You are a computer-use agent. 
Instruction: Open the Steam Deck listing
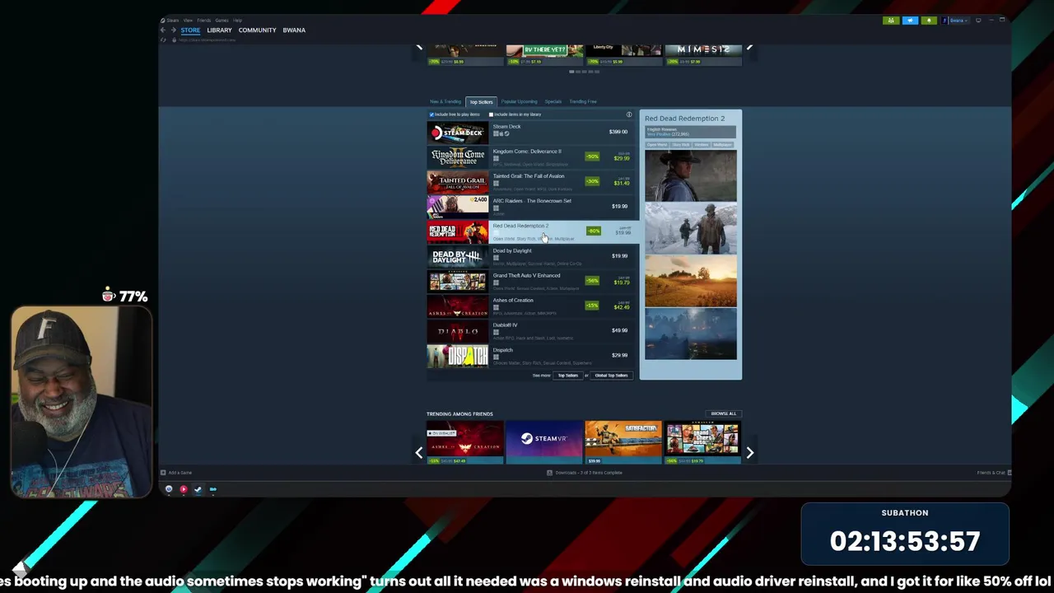pos(529,132)
